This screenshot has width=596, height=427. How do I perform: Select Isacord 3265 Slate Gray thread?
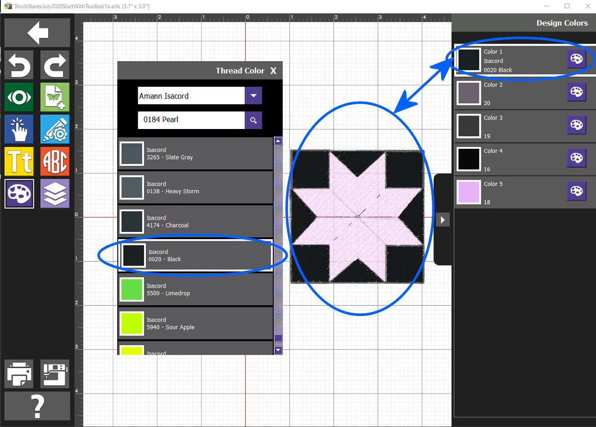[195, 154]
